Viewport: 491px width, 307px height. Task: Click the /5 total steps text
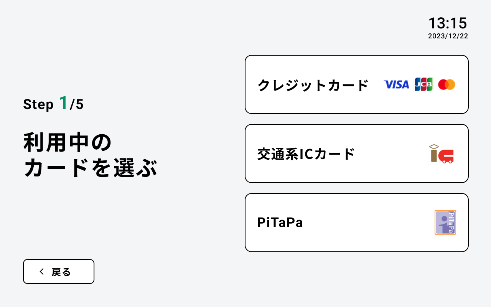77,104
